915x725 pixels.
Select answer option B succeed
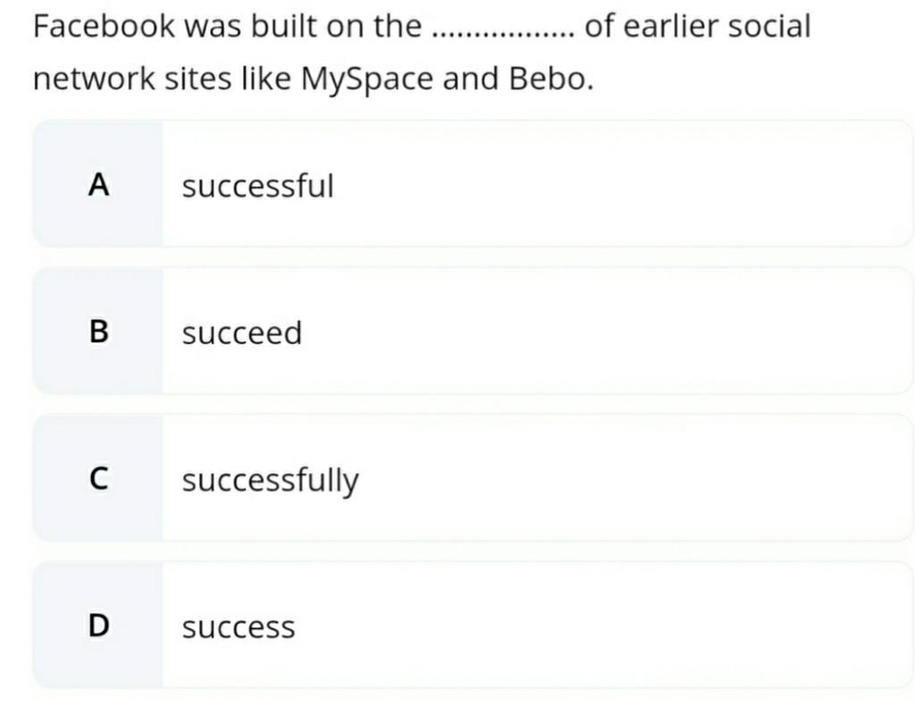pos(473,331)
